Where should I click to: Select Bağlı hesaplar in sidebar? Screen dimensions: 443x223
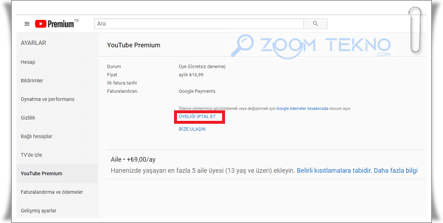pyautogui.click(x=36, y=136)
